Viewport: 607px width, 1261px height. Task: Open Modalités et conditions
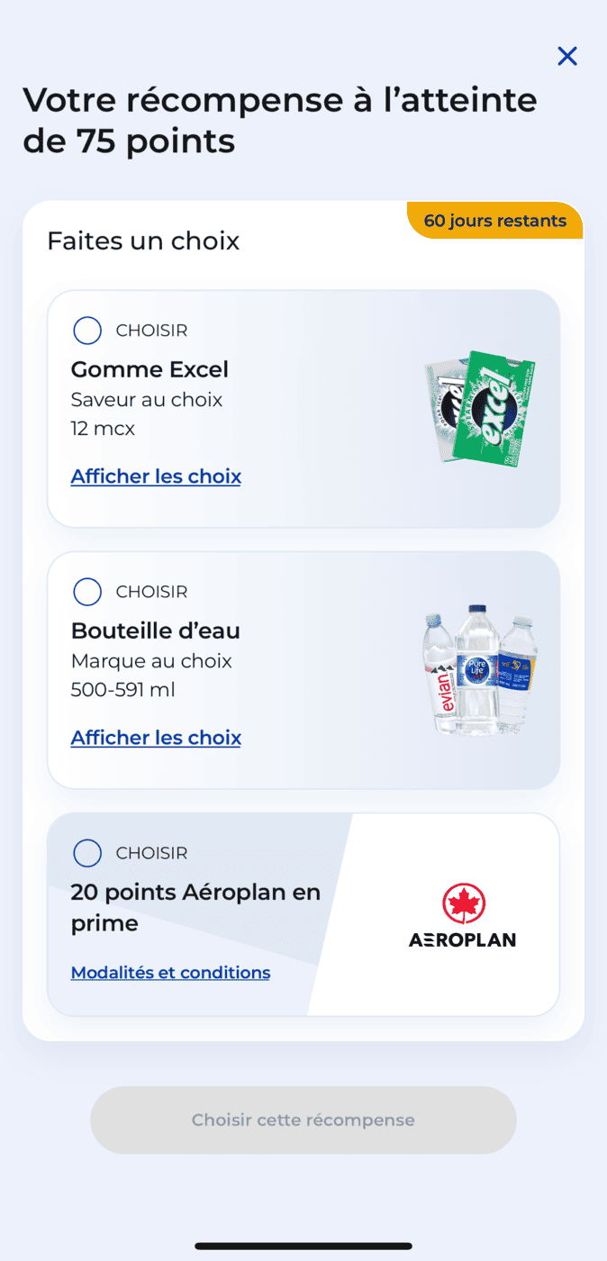(x=170, y=972)
